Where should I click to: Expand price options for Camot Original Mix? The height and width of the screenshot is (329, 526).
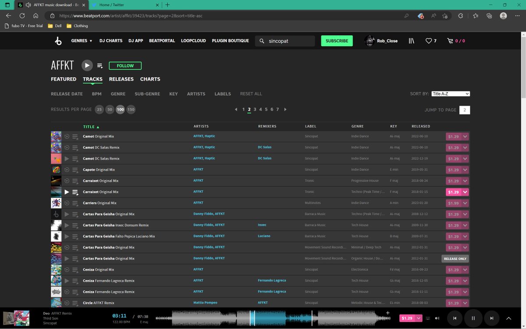click(x=465, y=136)
